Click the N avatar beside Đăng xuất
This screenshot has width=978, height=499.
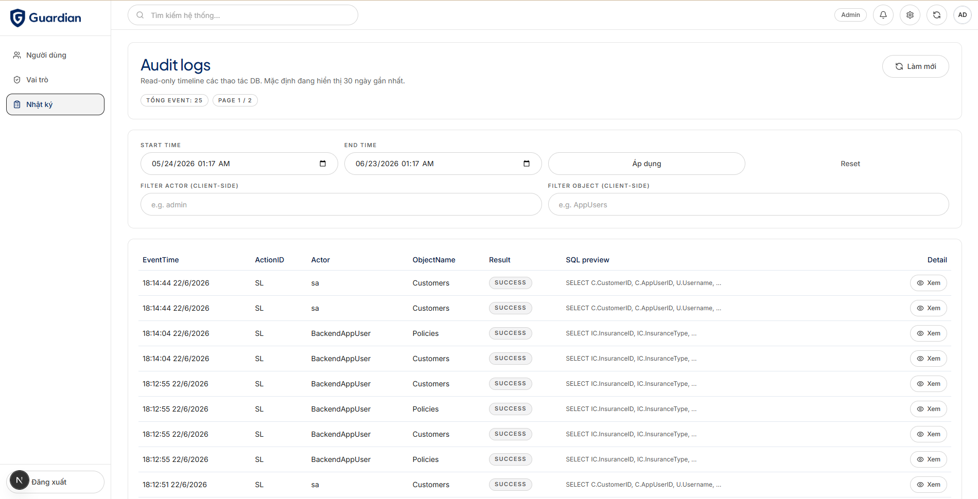20,480
